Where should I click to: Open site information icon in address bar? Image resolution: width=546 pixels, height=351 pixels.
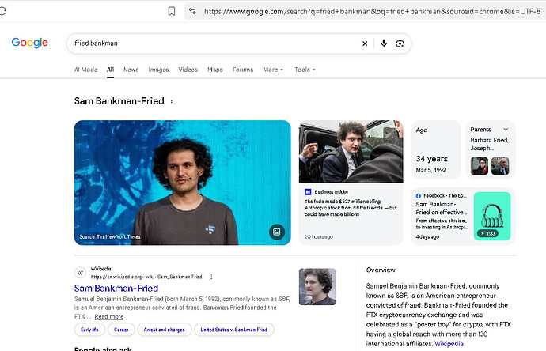point(192,11)
